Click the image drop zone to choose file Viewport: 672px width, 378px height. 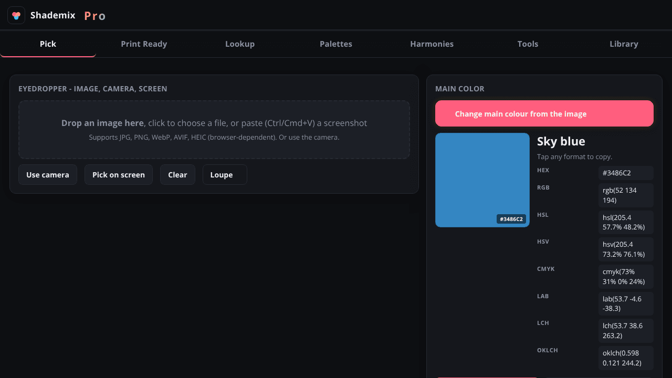(x=214, y=130)
